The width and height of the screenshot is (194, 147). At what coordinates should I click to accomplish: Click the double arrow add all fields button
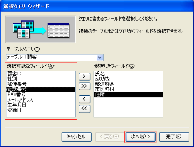(84, 86)
